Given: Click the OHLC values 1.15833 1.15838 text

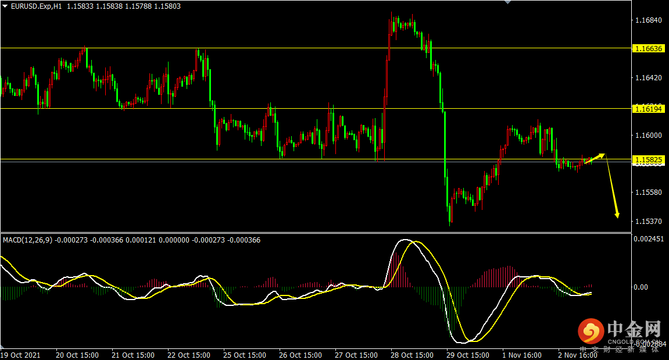Looking at the screenshot, I should point(94,6).
